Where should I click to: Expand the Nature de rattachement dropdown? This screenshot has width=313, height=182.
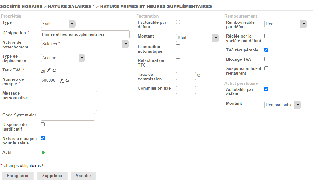tap(85, 44)
